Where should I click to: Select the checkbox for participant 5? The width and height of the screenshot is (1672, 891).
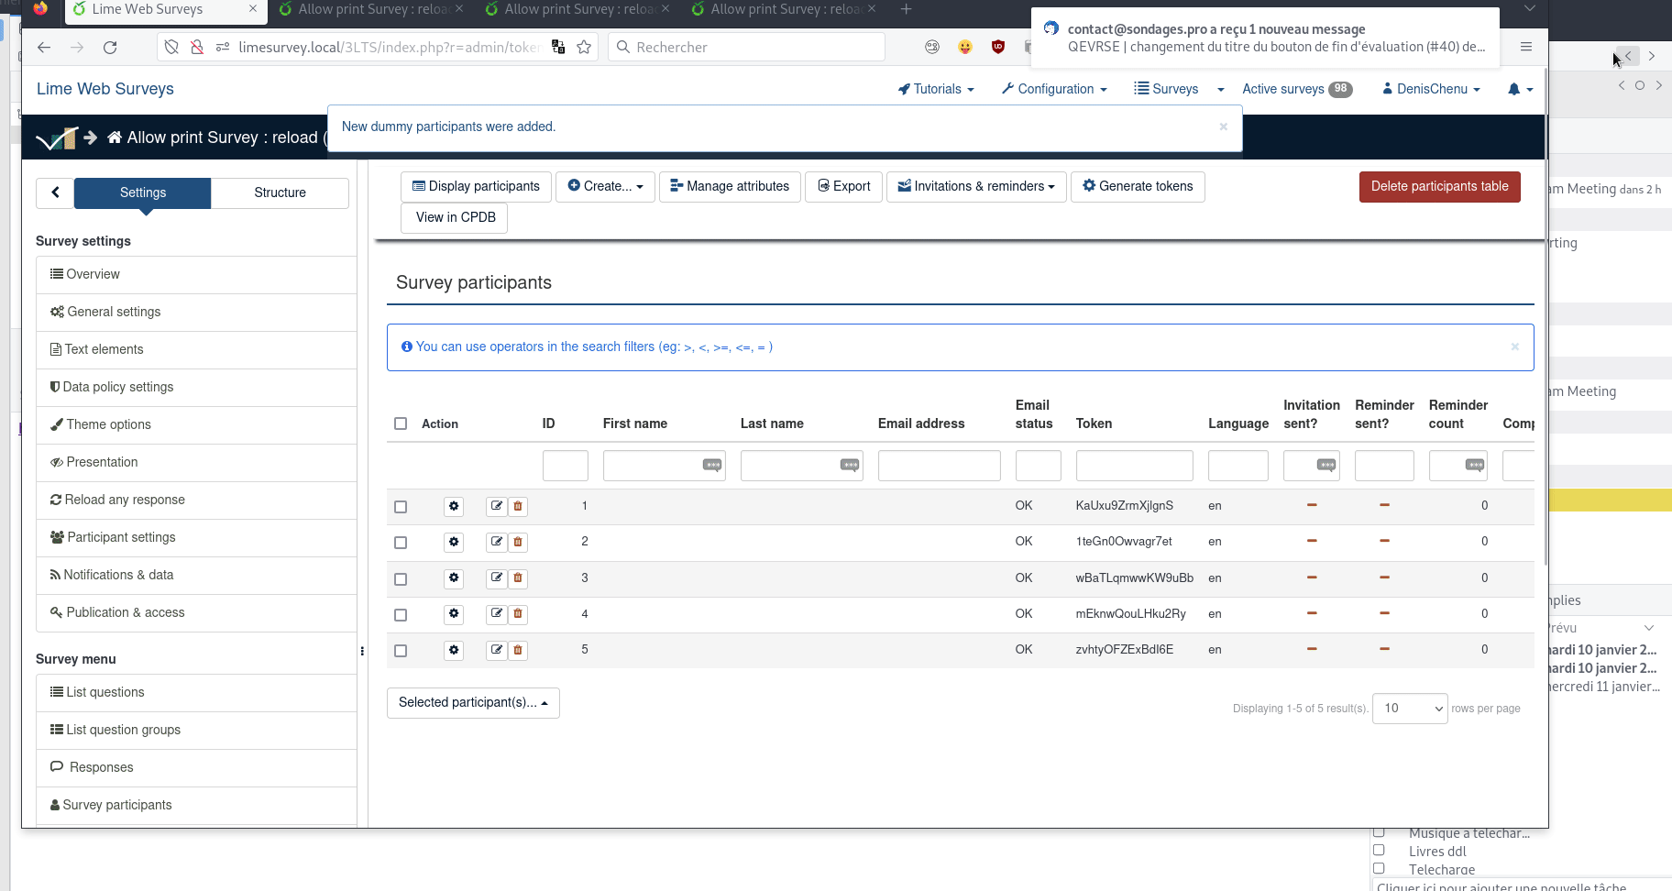point(401,651)
